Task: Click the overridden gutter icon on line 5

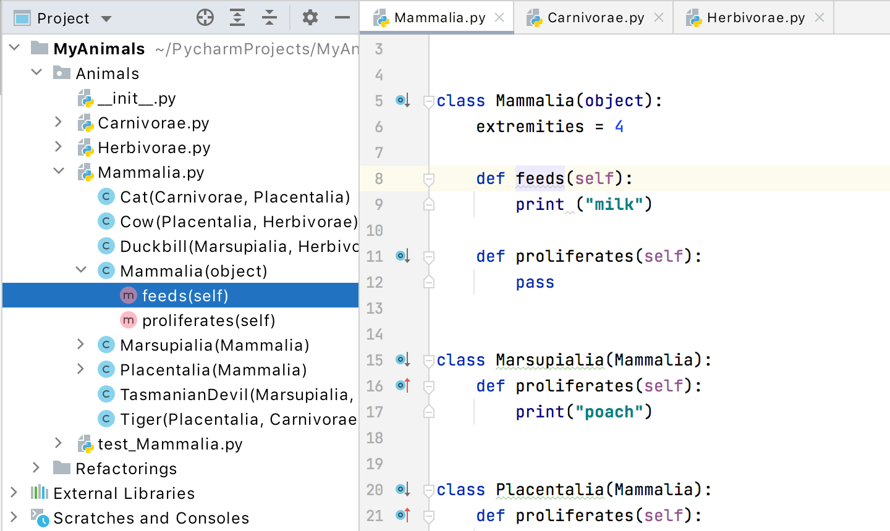Action: click(x=403, y=101)
